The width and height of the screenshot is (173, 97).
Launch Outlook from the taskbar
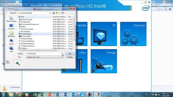click(x=74, y=95)
